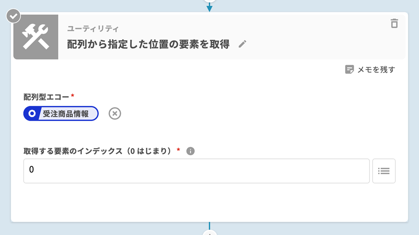Select the 受注商品情報 echo chip
The height and width of the screenshot is (235, 419).
tap(65, 114)
